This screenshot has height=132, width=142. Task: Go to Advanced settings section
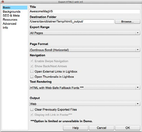(x=10, y=24)
